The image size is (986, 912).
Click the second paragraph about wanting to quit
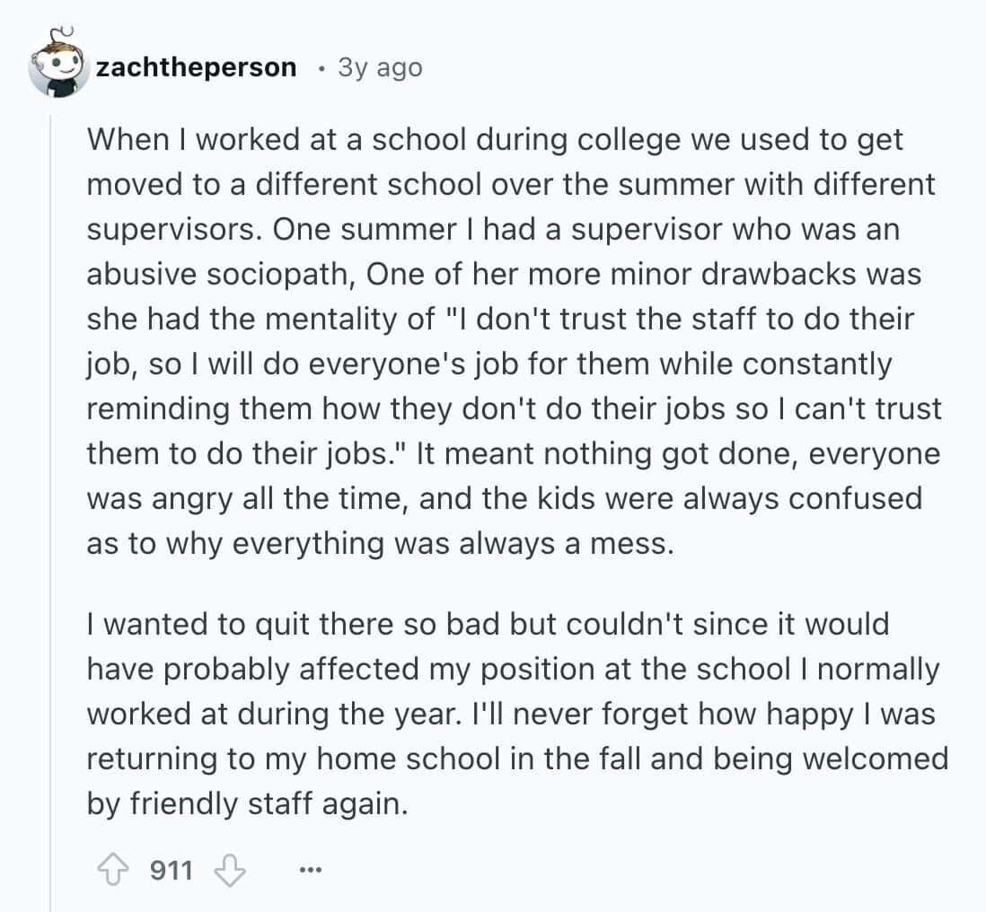pyautogui.click(x=512, y=714)
